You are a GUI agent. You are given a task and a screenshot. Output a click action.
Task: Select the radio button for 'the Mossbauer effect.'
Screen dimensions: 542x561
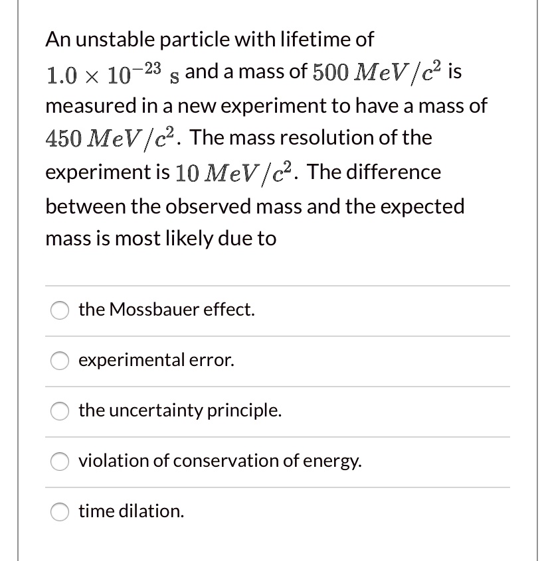(x=59, y=310)
